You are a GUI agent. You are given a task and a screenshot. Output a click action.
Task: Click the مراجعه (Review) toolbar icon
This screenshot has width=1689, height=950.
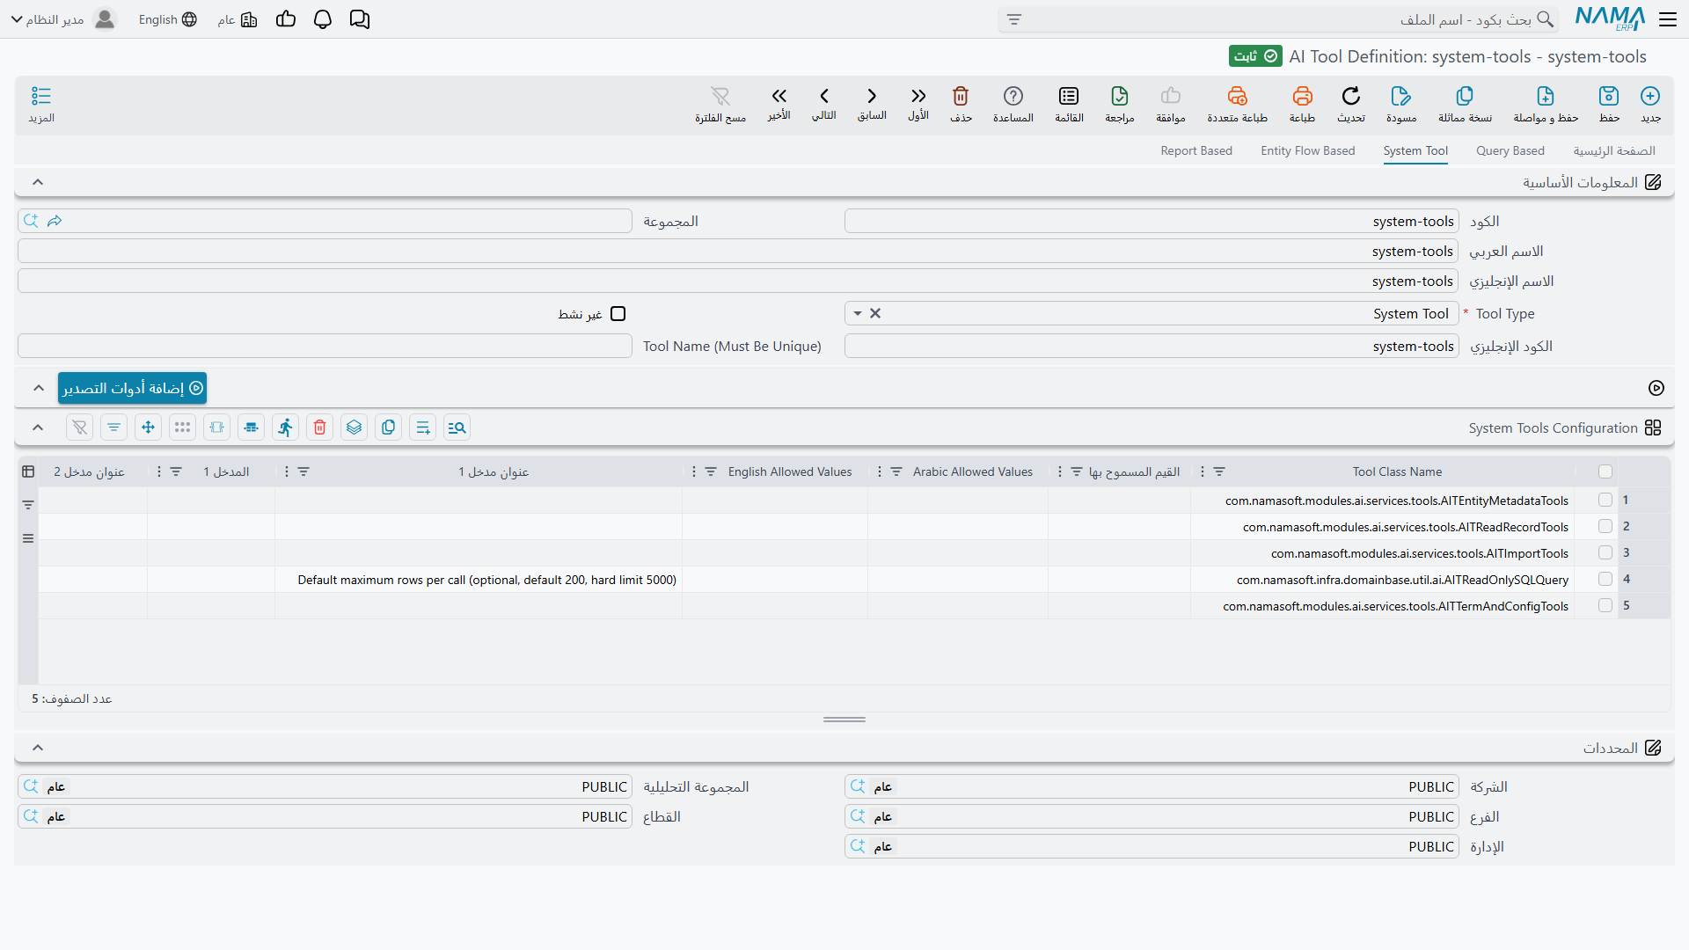[x=1120, y=96]
